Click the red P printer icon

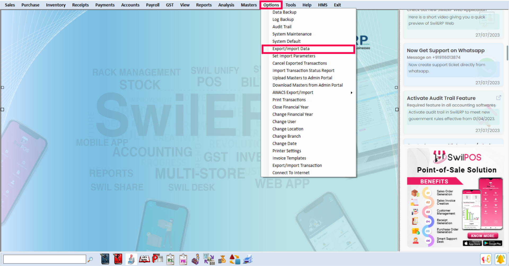click(131, 259)
